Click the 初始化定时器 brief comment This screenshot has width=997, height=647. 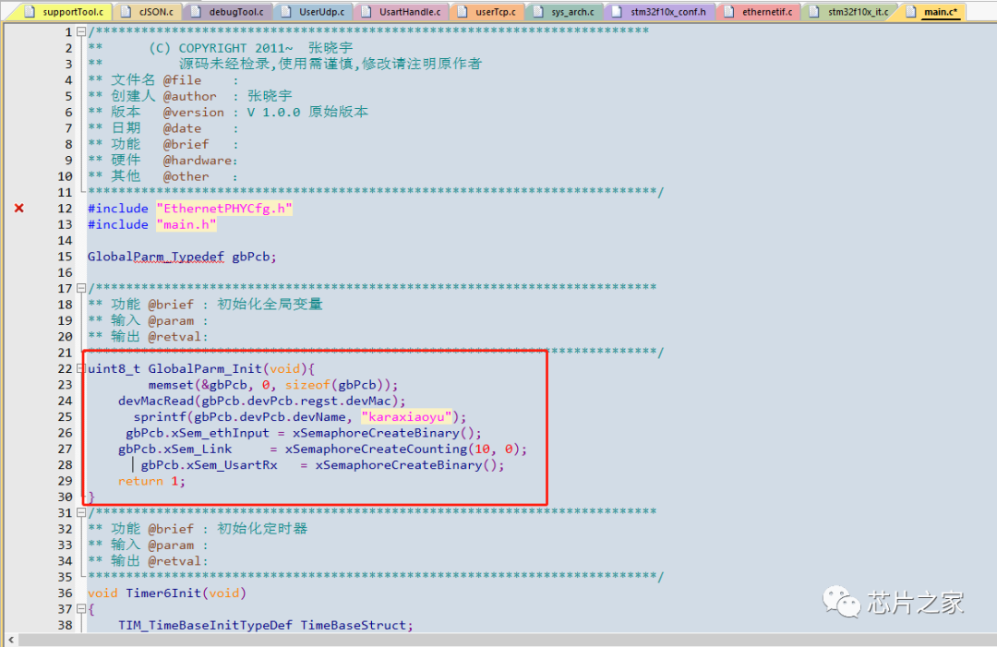(262, 529)
